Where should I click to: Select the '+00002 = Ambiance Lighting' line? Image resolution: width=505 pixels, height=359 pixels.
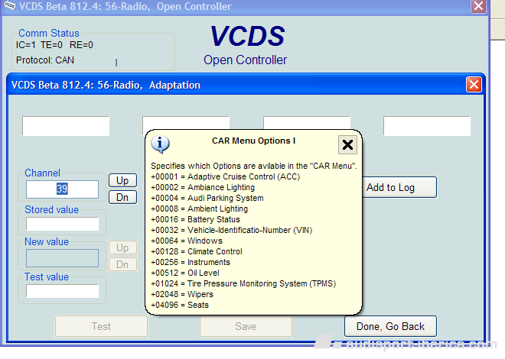pos(203,187)
